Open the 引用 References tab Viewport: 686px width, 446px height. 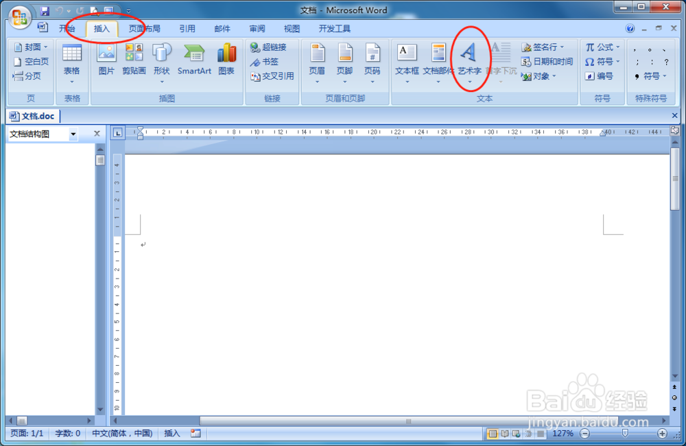coord(187,29)
